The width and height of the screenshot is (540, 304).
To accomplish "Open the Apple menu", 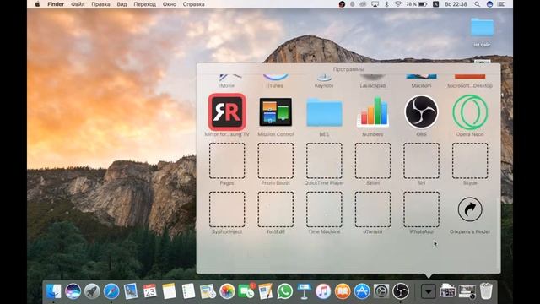I will pos(37,4).
